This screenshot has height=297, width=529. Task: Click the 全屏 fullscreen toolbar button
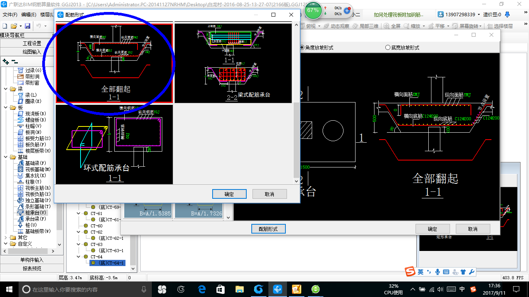392,26
